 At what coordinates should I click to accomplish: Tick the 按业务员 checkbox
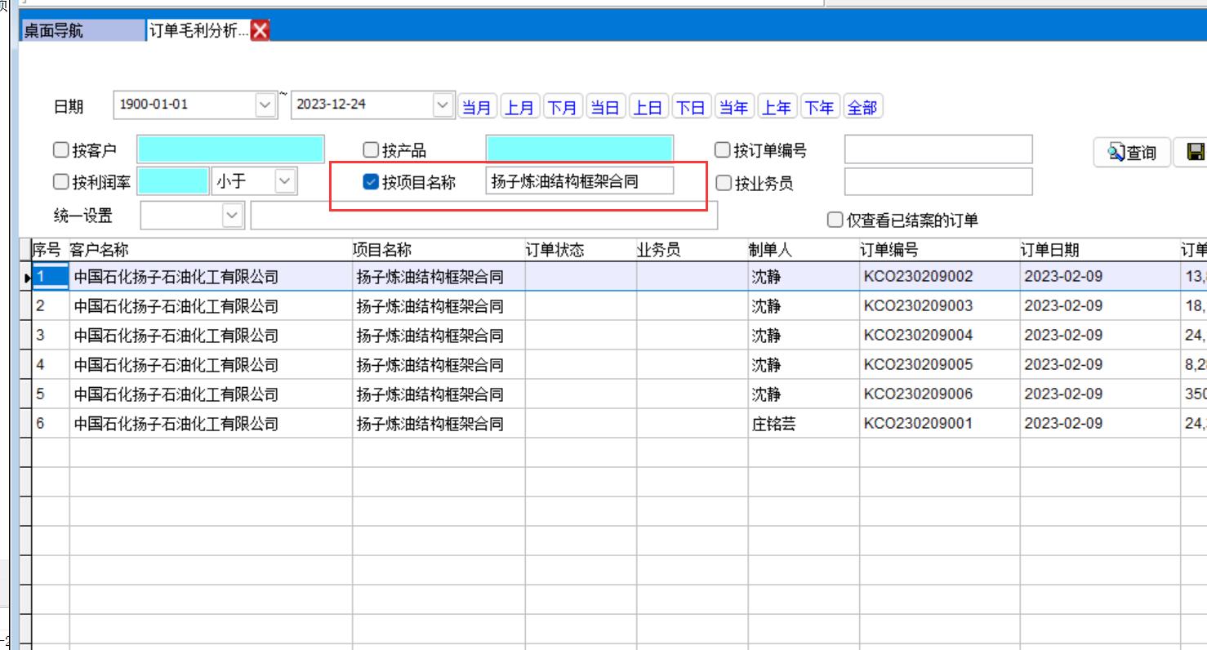tap(723, 183)
